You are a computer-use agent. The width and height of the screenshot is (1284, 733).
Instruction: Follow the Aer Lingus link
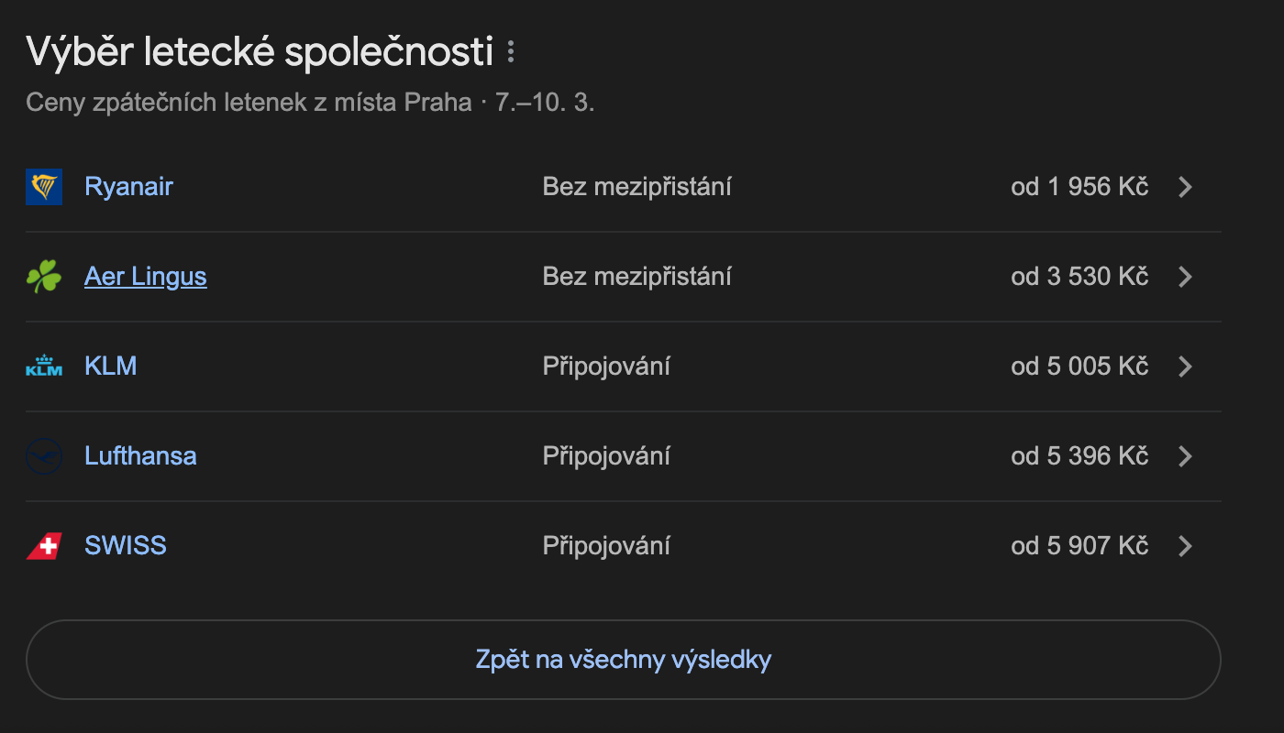(x=145, y=277)
